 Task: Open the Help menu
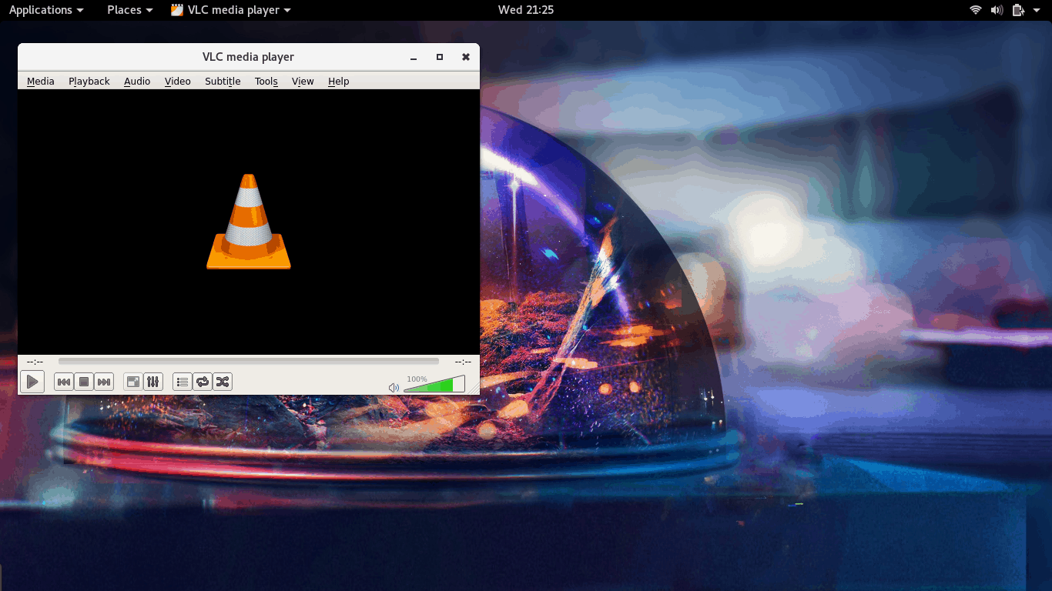click(339, 82)
